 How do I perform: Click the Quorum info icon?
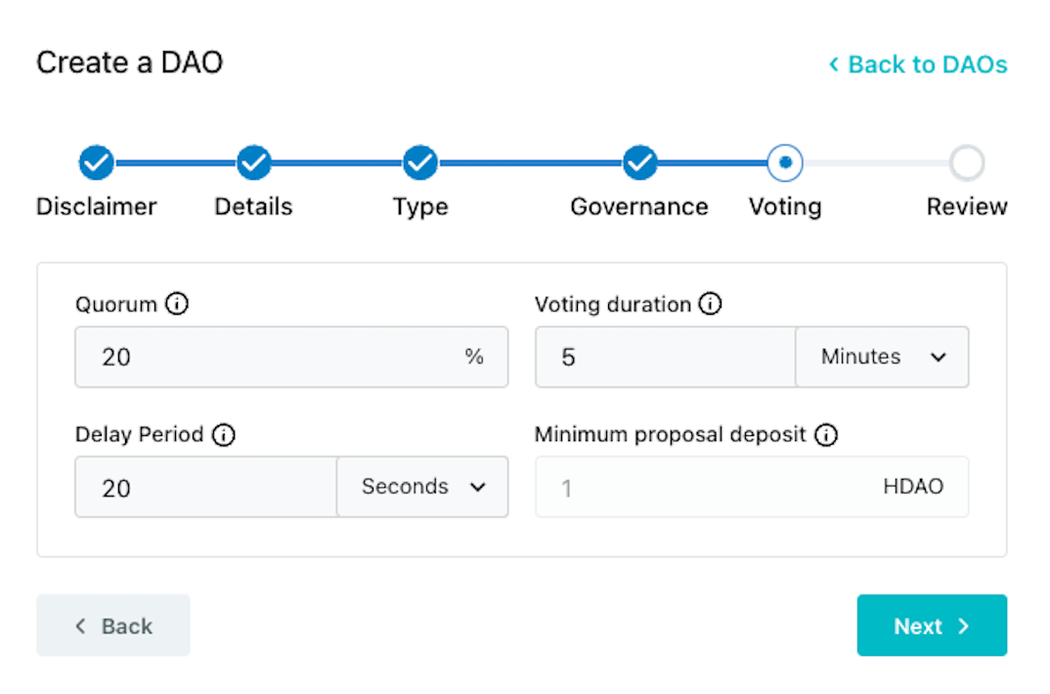[x=177, y=305]
